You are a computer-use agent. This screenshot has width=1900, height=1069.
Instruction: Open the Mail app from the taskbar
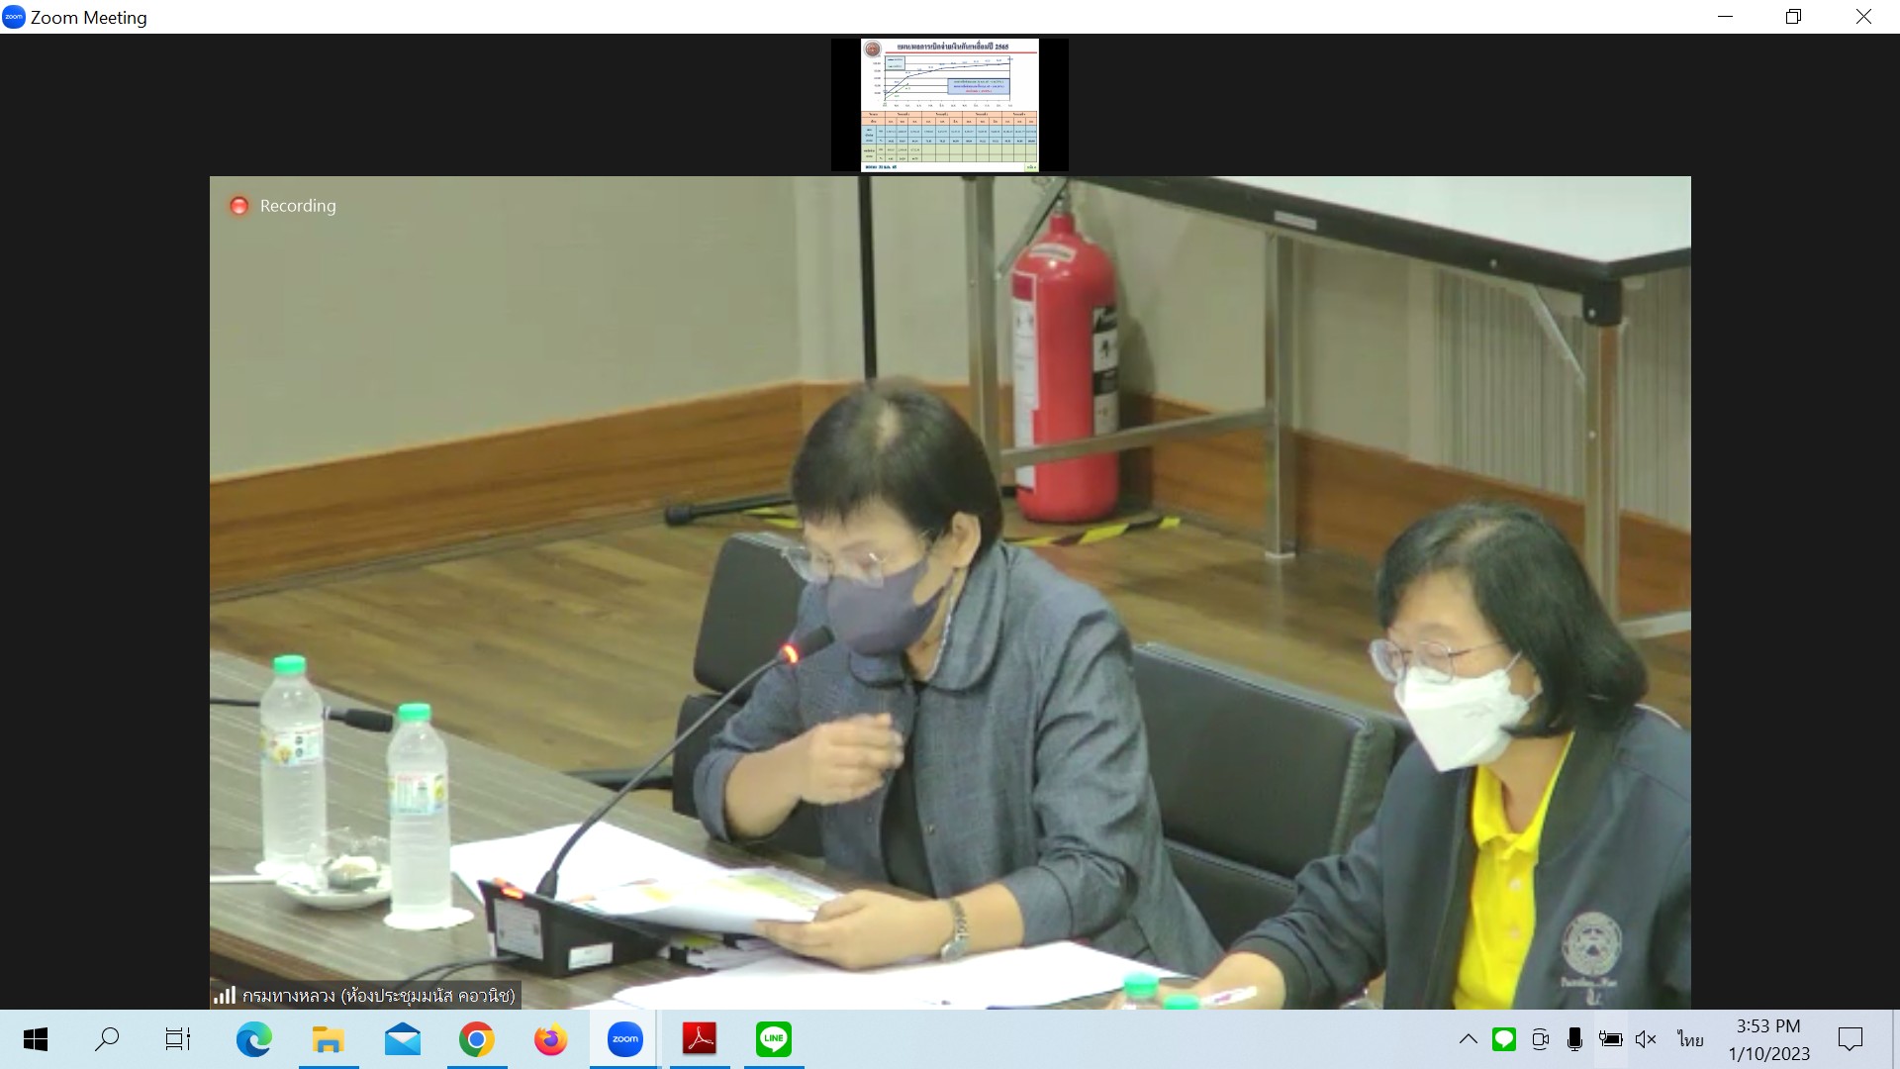point(402,1039)
